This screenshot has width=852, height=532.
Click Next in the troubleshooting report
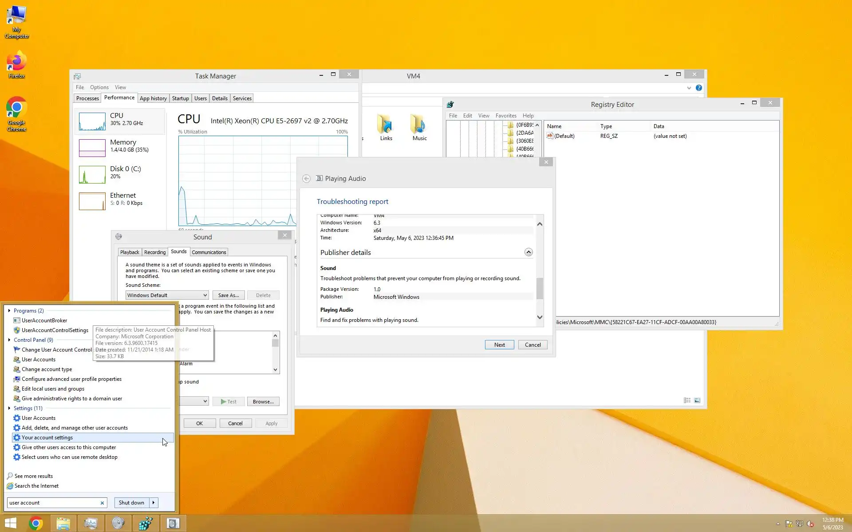pyautogui.click(x=499, y=345)
